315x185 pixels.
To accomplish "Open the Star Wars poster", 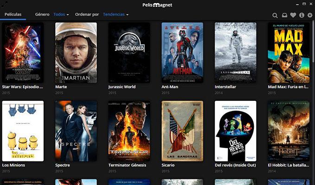I will 23,52.
